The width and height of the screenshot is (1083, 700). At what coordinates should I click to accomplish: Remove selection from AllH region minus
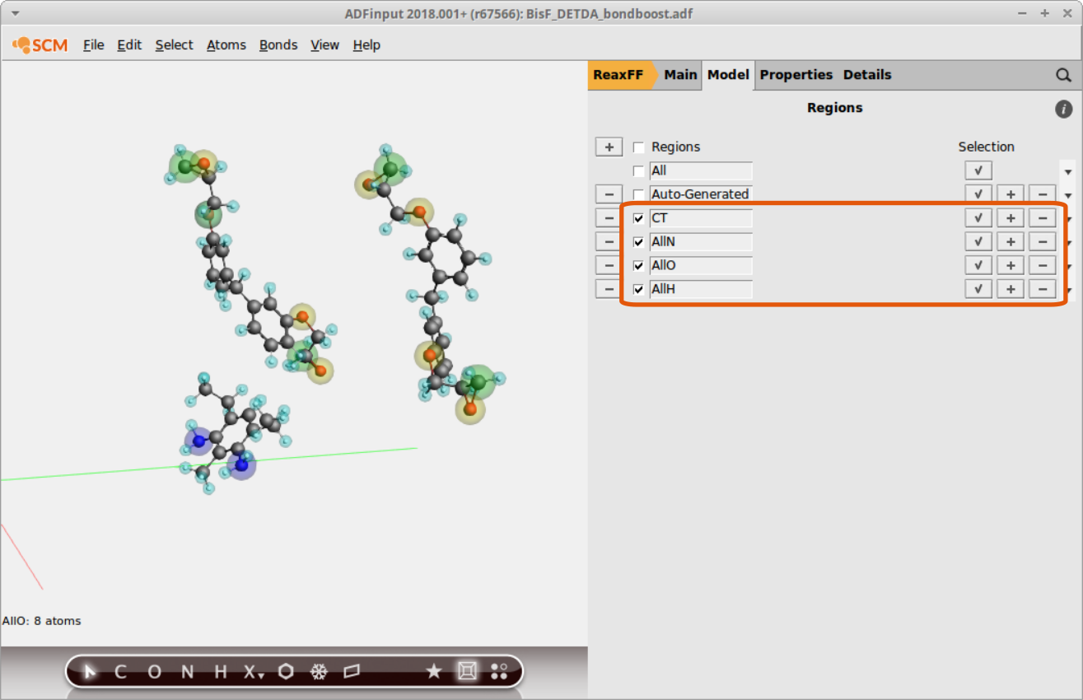[1043, 290]
